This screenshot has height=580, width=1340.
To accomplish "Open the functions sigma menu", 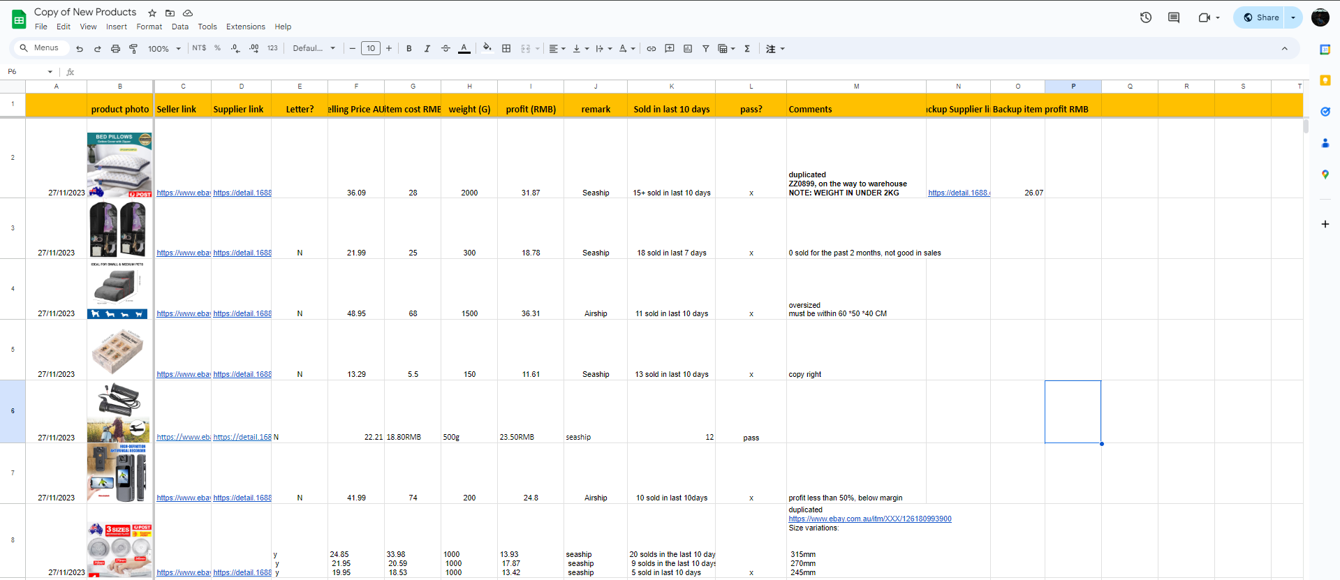I will pos(747,49).
